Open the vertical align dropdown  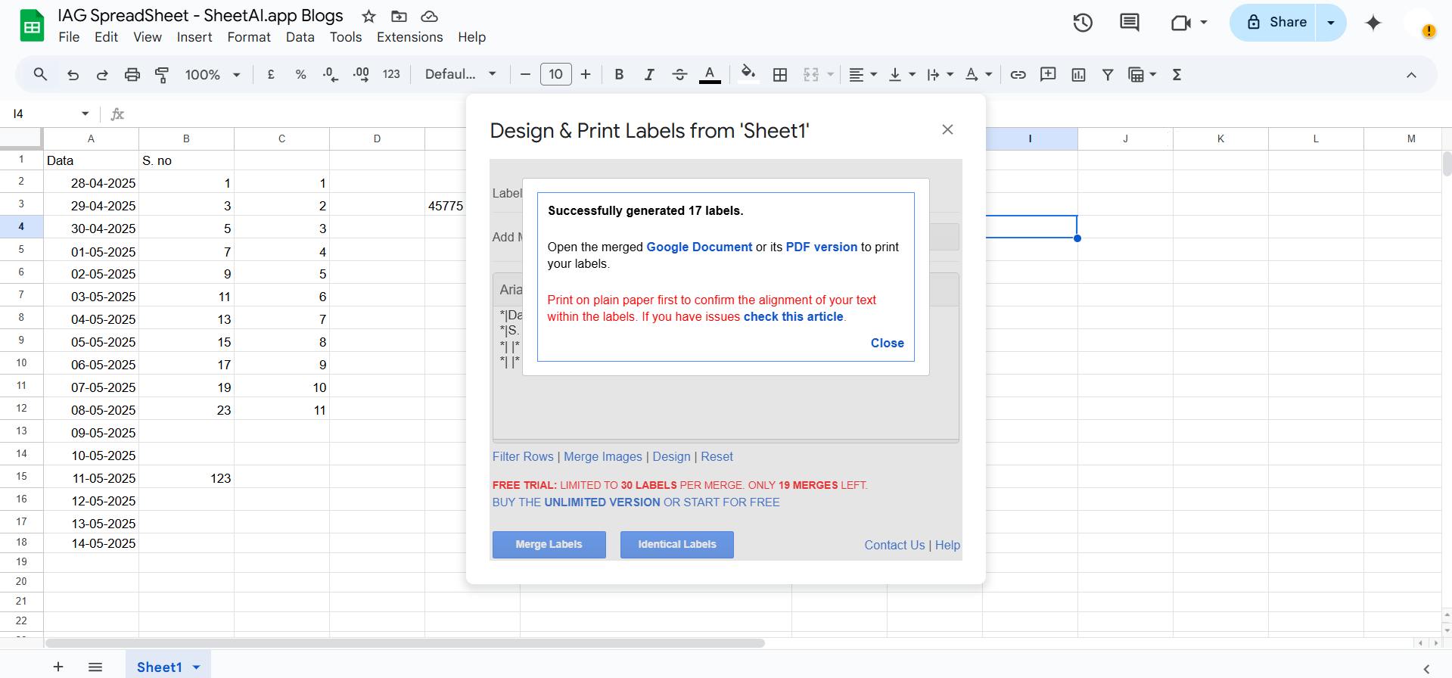(902, 74)
